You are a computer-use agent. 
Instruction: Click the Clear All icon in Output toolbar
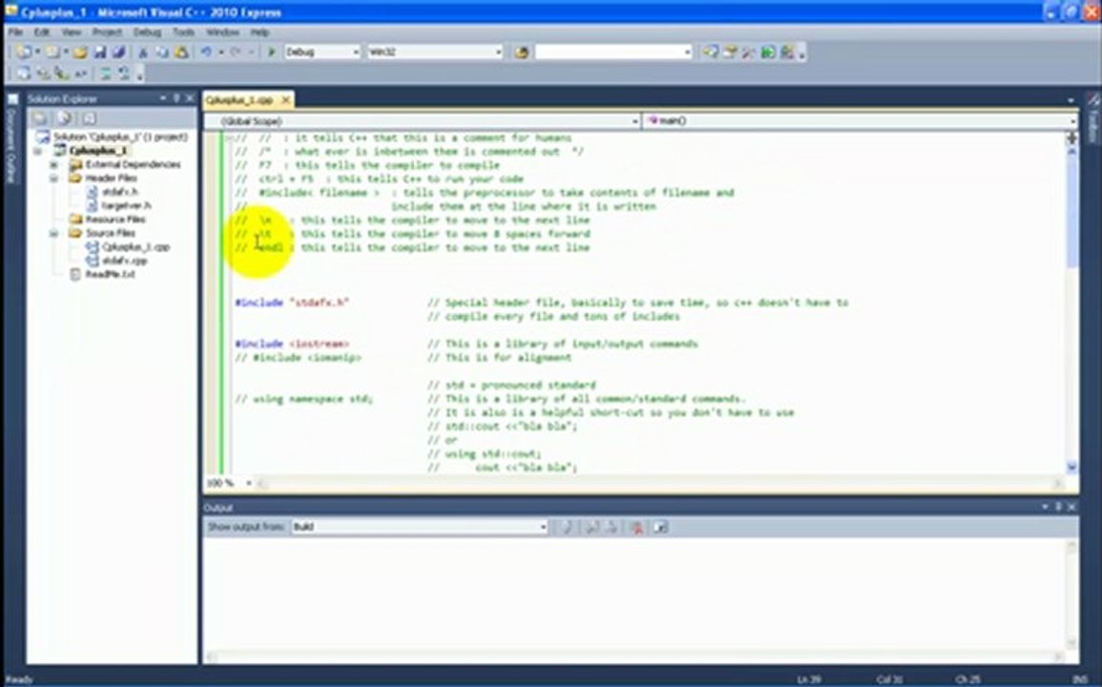636,527
